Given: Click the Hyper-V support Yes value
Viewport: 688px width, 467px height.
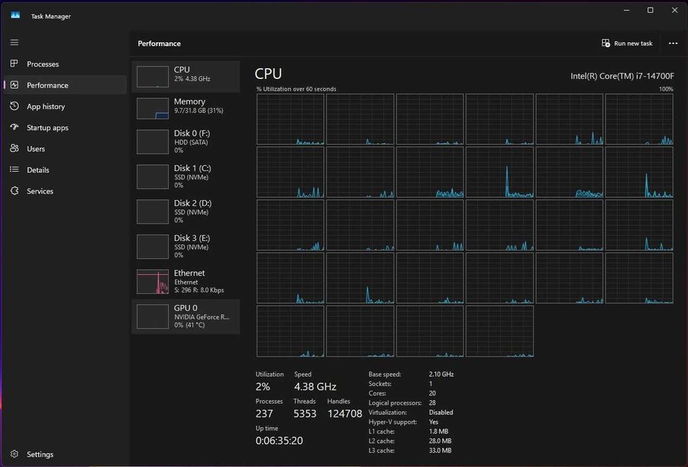Looking at the screenshot, I should 433,422.
